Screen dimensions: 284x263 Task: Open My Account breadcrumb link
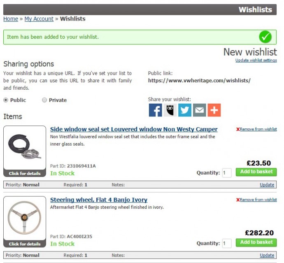click(x=39, y=19)
